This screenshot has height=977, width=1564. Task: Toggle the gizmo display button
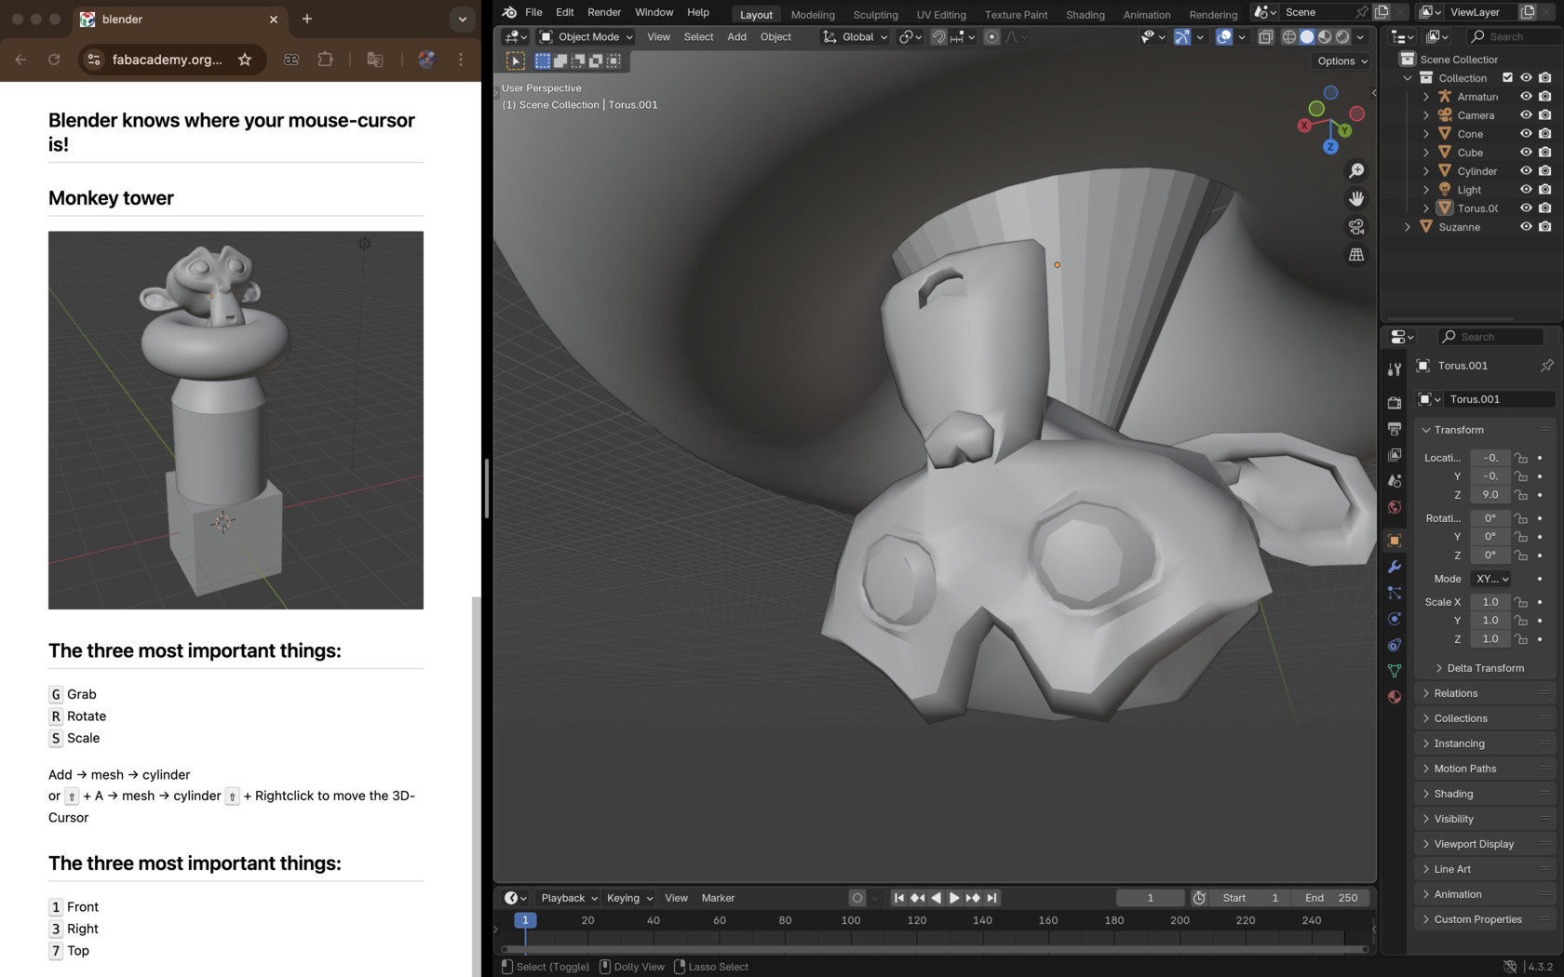click(1181, 37)
